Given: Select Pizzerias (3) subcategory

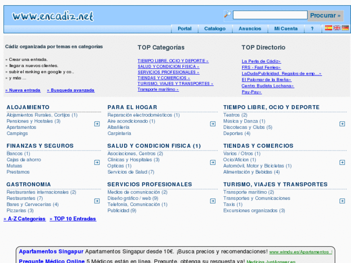Looking at the screenshot, I should tap(20, 210).
